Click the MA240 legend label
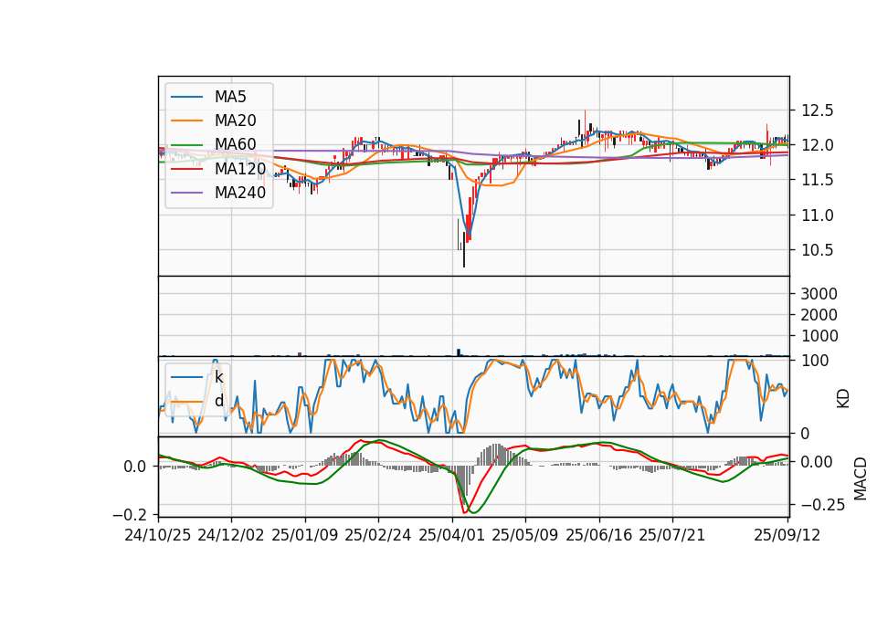877x630 pixels. point(240,193)
